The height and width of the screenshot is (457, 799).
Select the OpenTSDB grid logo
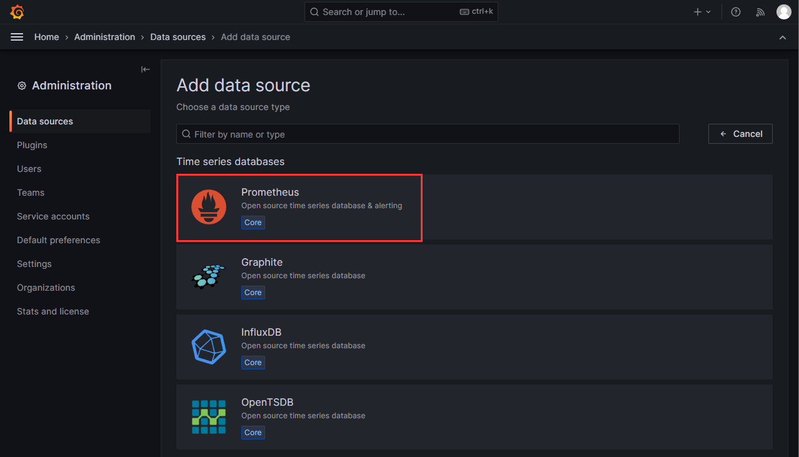pyautogui.click(x=208, y=417)
